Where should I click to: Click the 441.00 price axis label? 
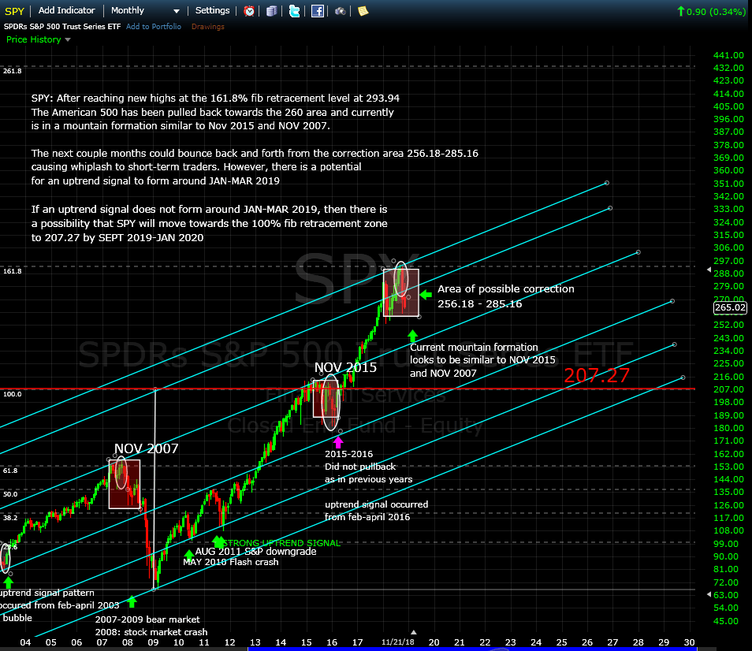tap(728, 55)
